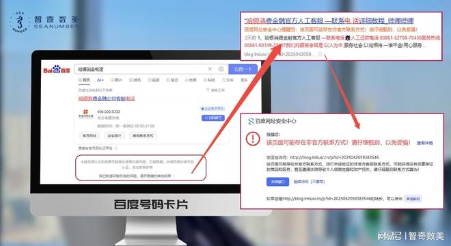Click 继续访问 (不推荐) link
This screenshot has width=451, height=246.
click(309, 182)
